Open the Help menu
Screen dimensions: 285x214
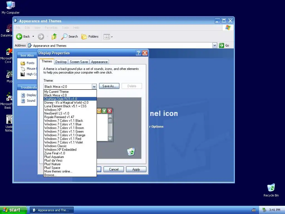click(x=76, y=28)
